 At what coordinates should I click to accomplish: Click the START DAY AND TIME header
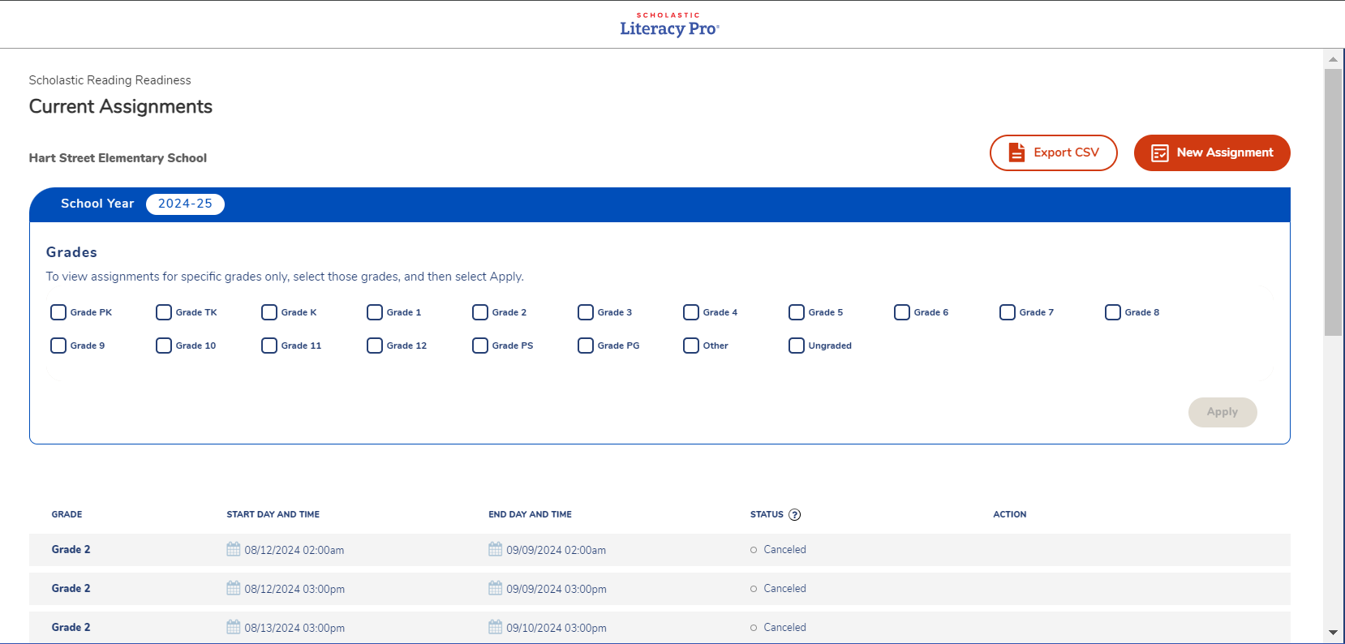click(273, 514)
